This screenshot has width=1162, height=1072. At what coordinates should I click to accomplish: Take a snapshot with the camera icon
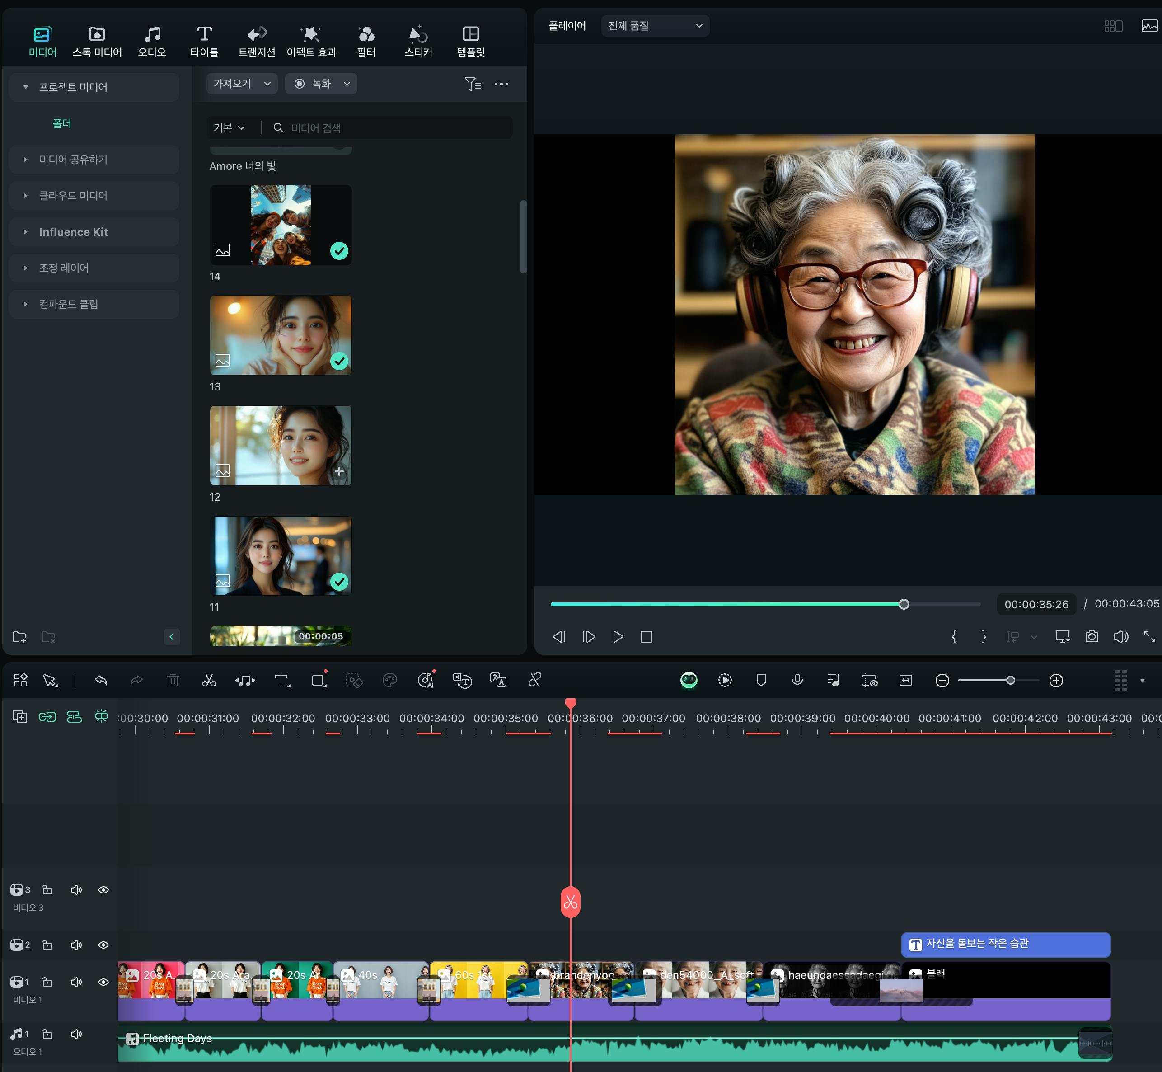point(1091,636)
